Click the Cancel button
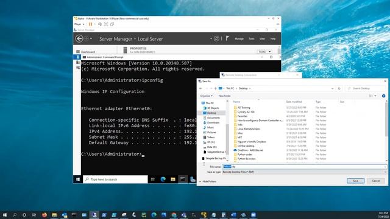Image resolution: width=390 pixels, height=219 pixels. 376,181
